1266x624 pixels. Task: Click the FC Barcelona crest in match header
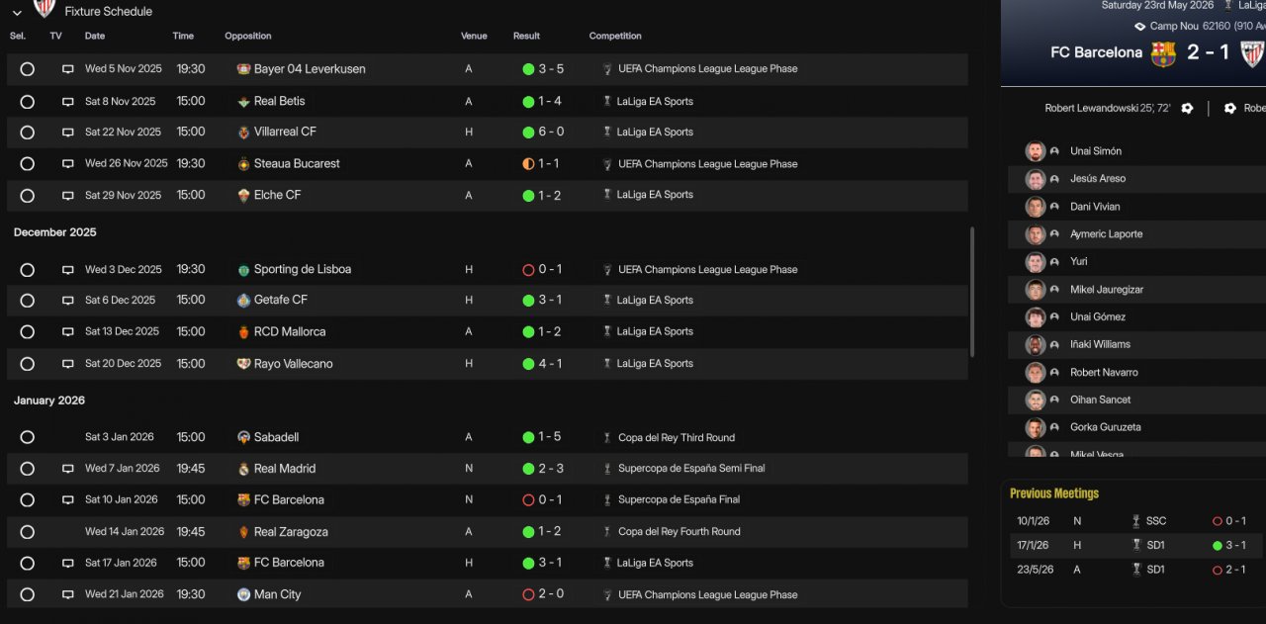pyautogui.click(x=1163, y=53)
